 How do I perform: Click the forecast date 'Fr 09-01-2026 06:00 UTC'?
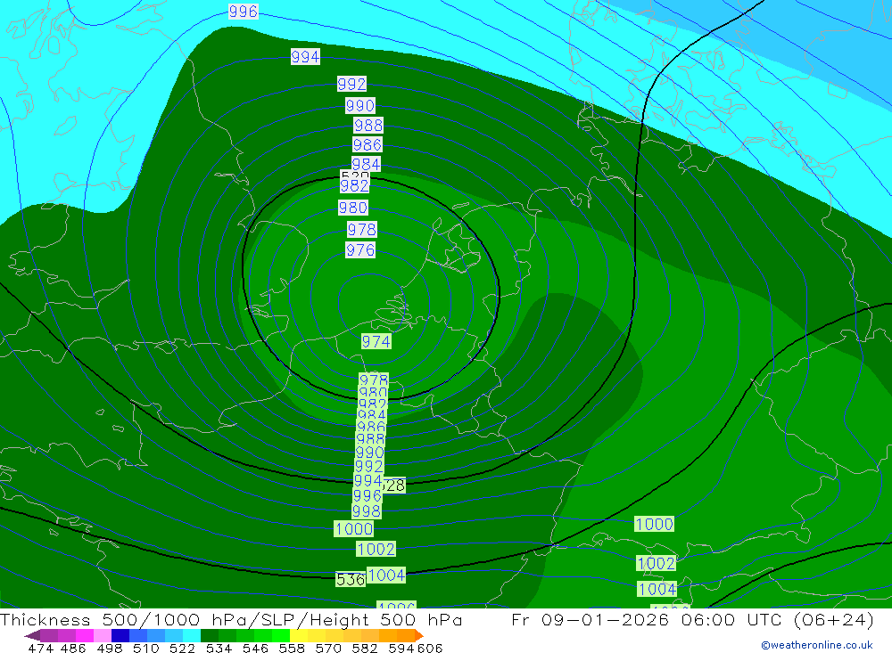(648, 619)
